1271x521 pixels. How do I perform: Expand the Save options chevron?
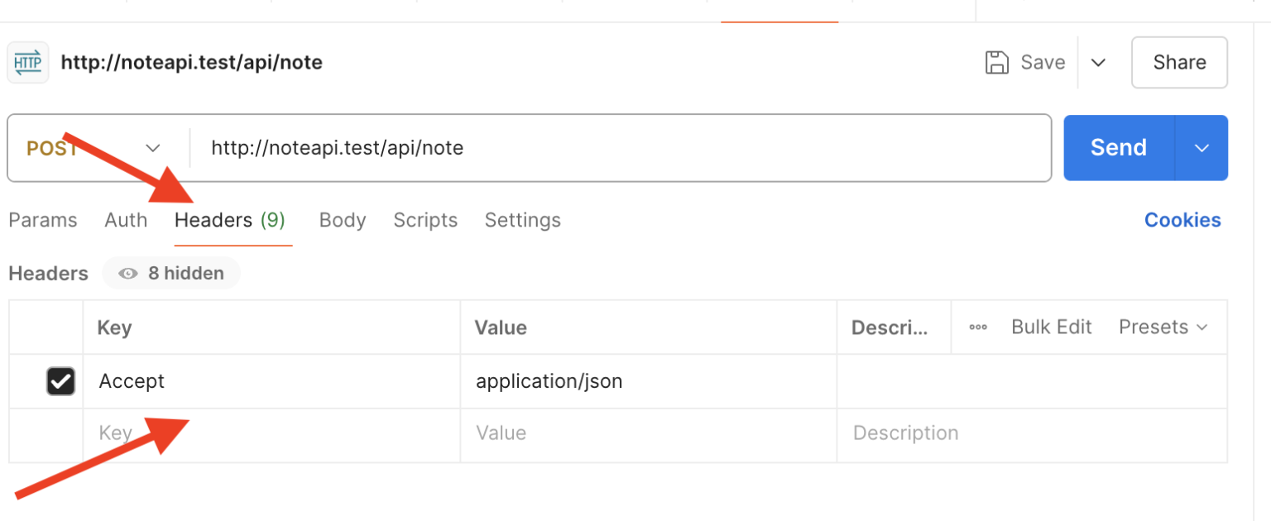1098,63
